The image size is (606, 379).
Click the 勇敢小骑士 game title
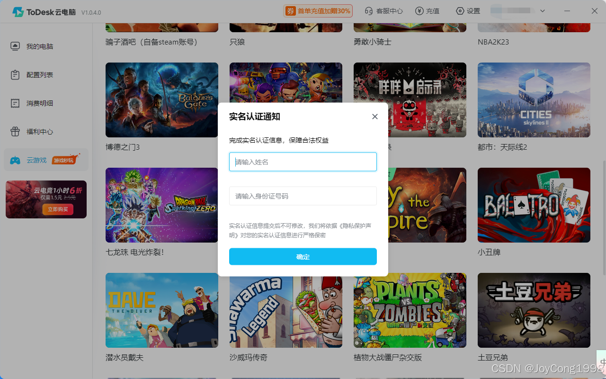[x=373, y=42]
